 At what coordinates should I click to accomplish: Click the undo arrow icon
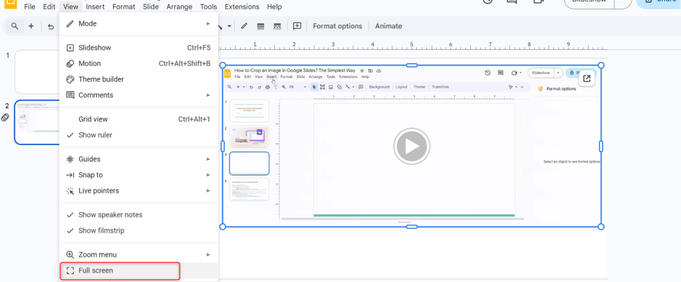coord(51,27)
